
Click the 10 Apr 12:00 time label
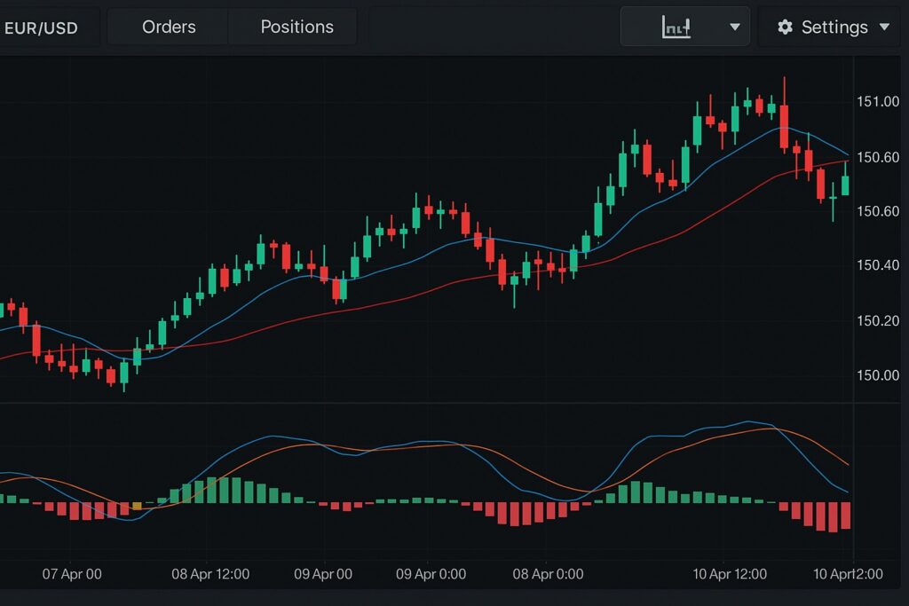pos(729,574)
